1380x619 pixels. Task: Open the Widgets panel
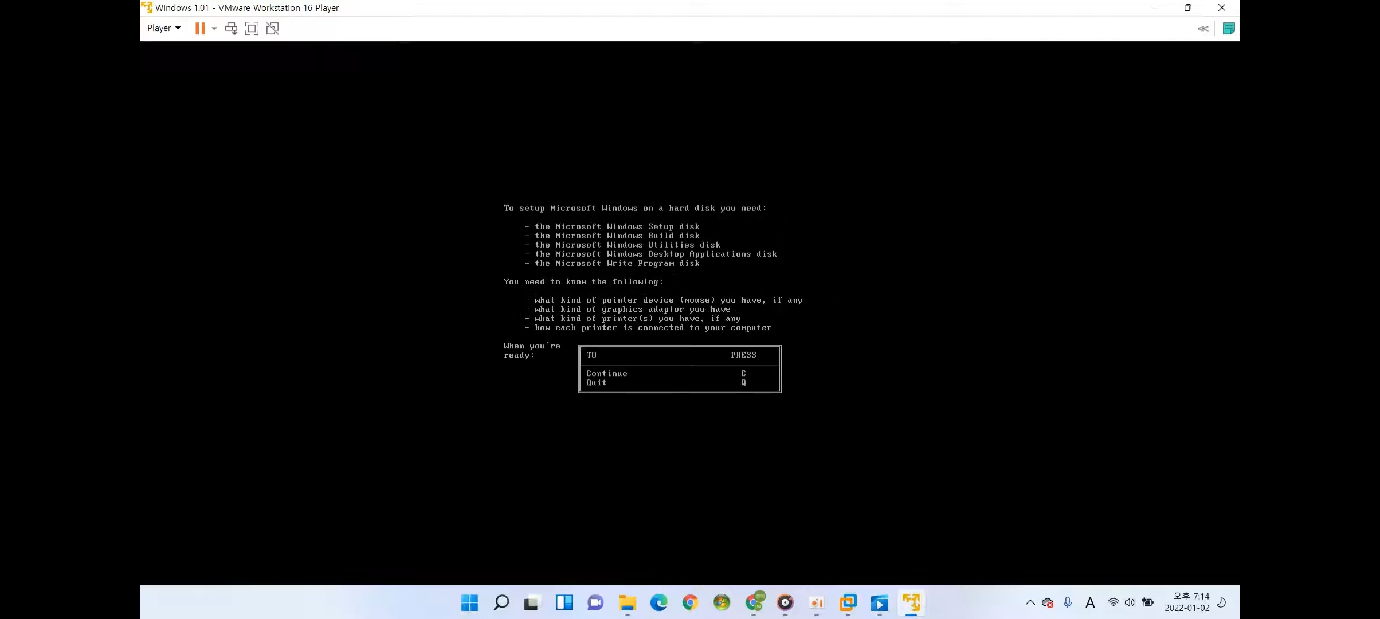click(x=564, y=602)
